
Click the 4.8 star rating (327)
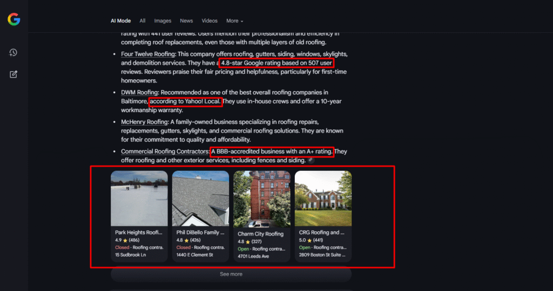point(249,242)
